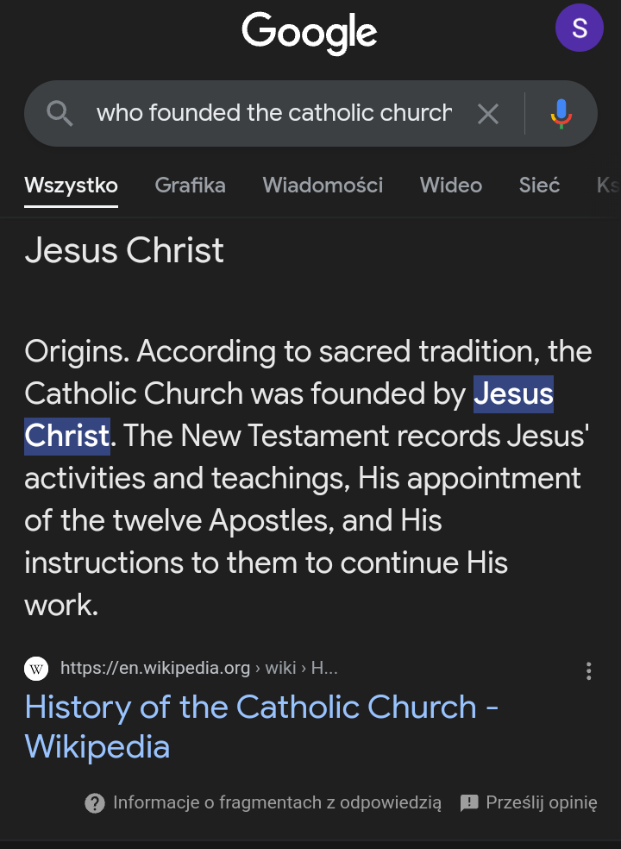Click the highlighted Jesus Christ text in the snippet

point(512,394)
